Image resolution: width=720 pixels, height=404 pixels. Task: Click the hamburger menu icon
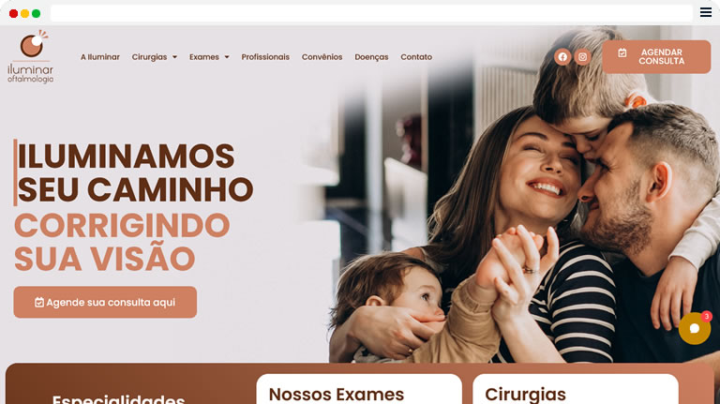pos(706,12)
